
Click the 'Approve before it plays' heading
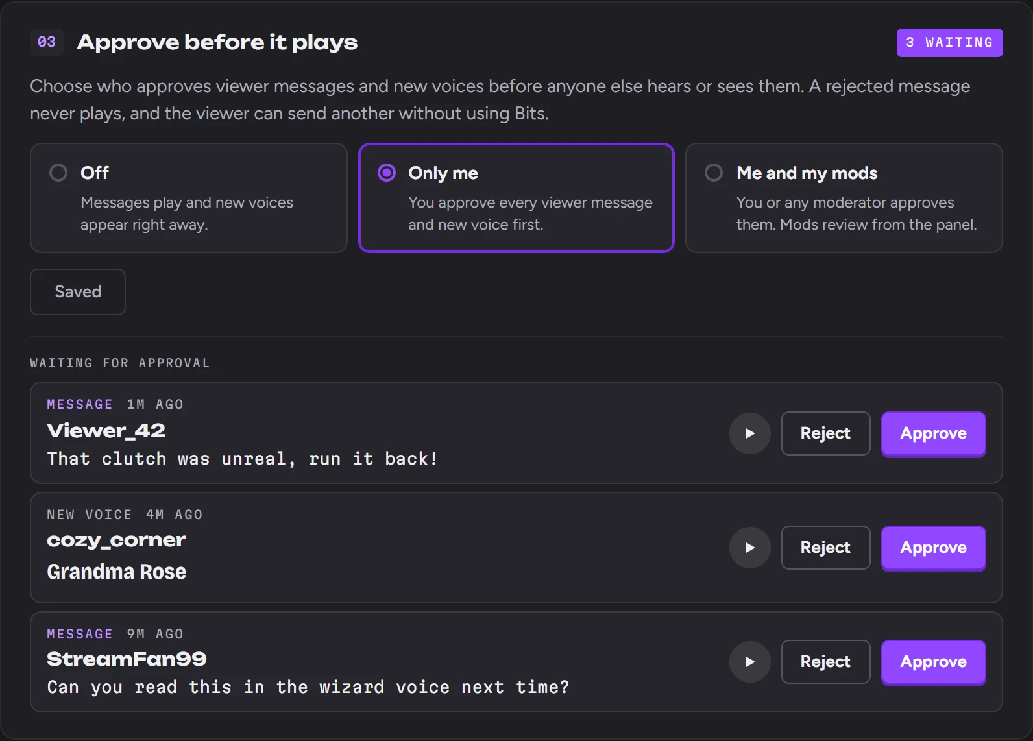pyautogui.click(x=217, y=42)
